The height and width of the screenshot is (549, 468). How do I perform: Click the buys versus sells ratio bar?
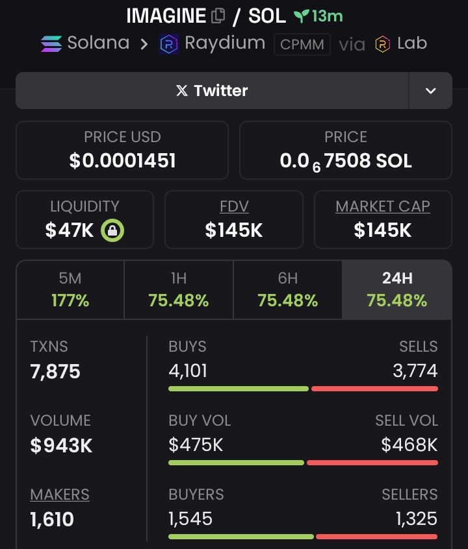pos(303,389)
